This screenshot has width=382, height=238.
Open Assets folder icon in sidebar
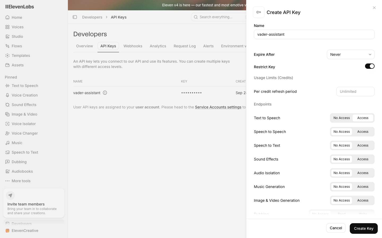[7, 65]
